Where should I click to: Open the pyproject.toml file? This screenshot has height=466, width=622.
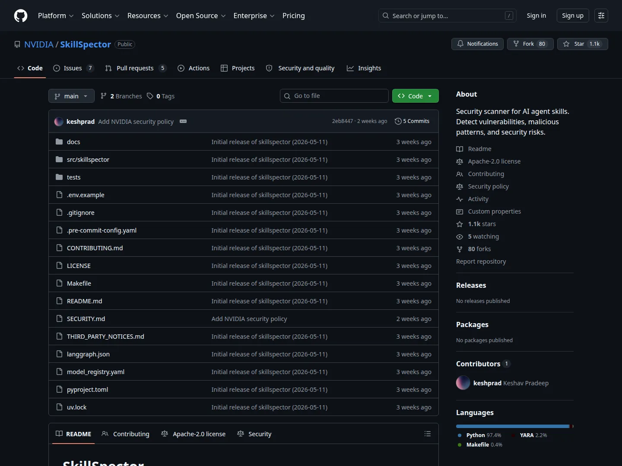point(88,389)
